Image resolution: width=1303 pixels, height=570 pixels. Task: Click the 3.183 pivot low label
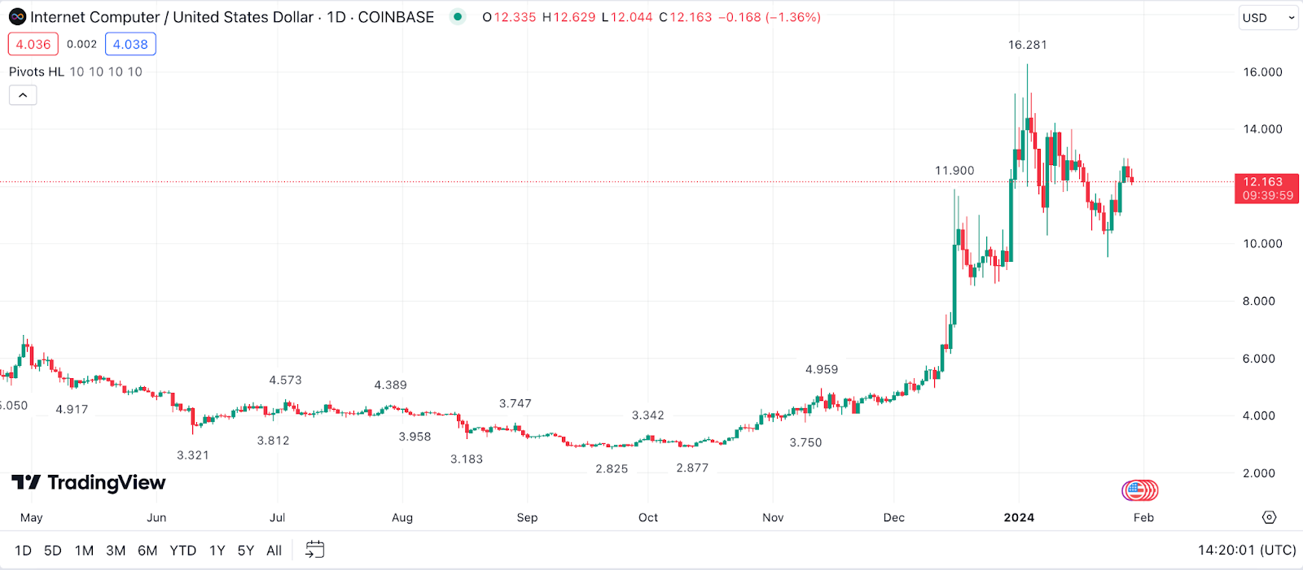pos(467,459)
